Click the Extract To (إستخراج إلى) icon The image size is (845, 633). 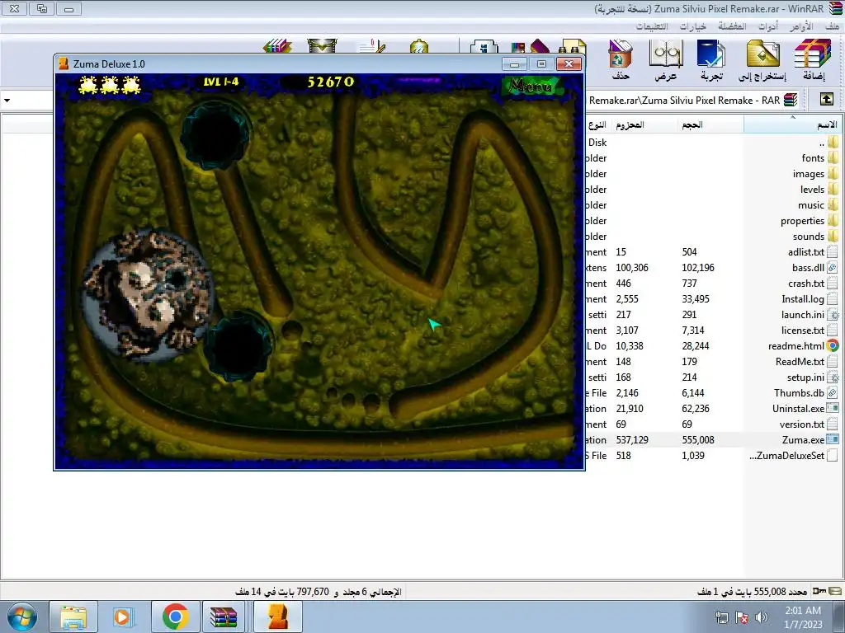[762, 59]
